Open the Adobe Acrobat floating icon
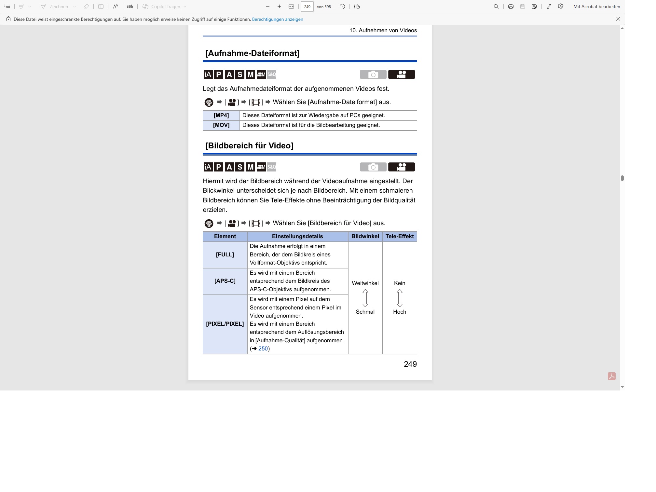This screenshot has width=656, height=492. [x=612, y=376]
